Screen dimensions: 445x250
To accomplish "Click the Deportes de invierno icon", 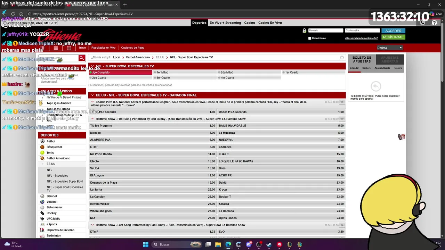I will coord(42,230).
